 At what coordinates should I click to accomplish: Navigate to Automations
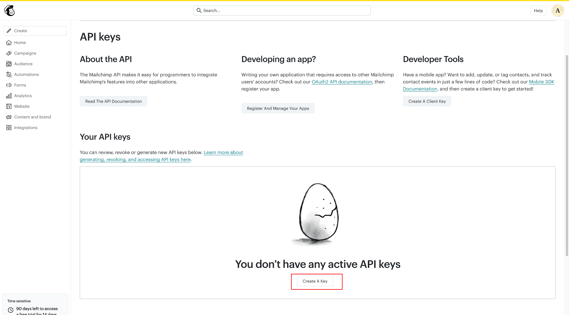tap(26, 74)
